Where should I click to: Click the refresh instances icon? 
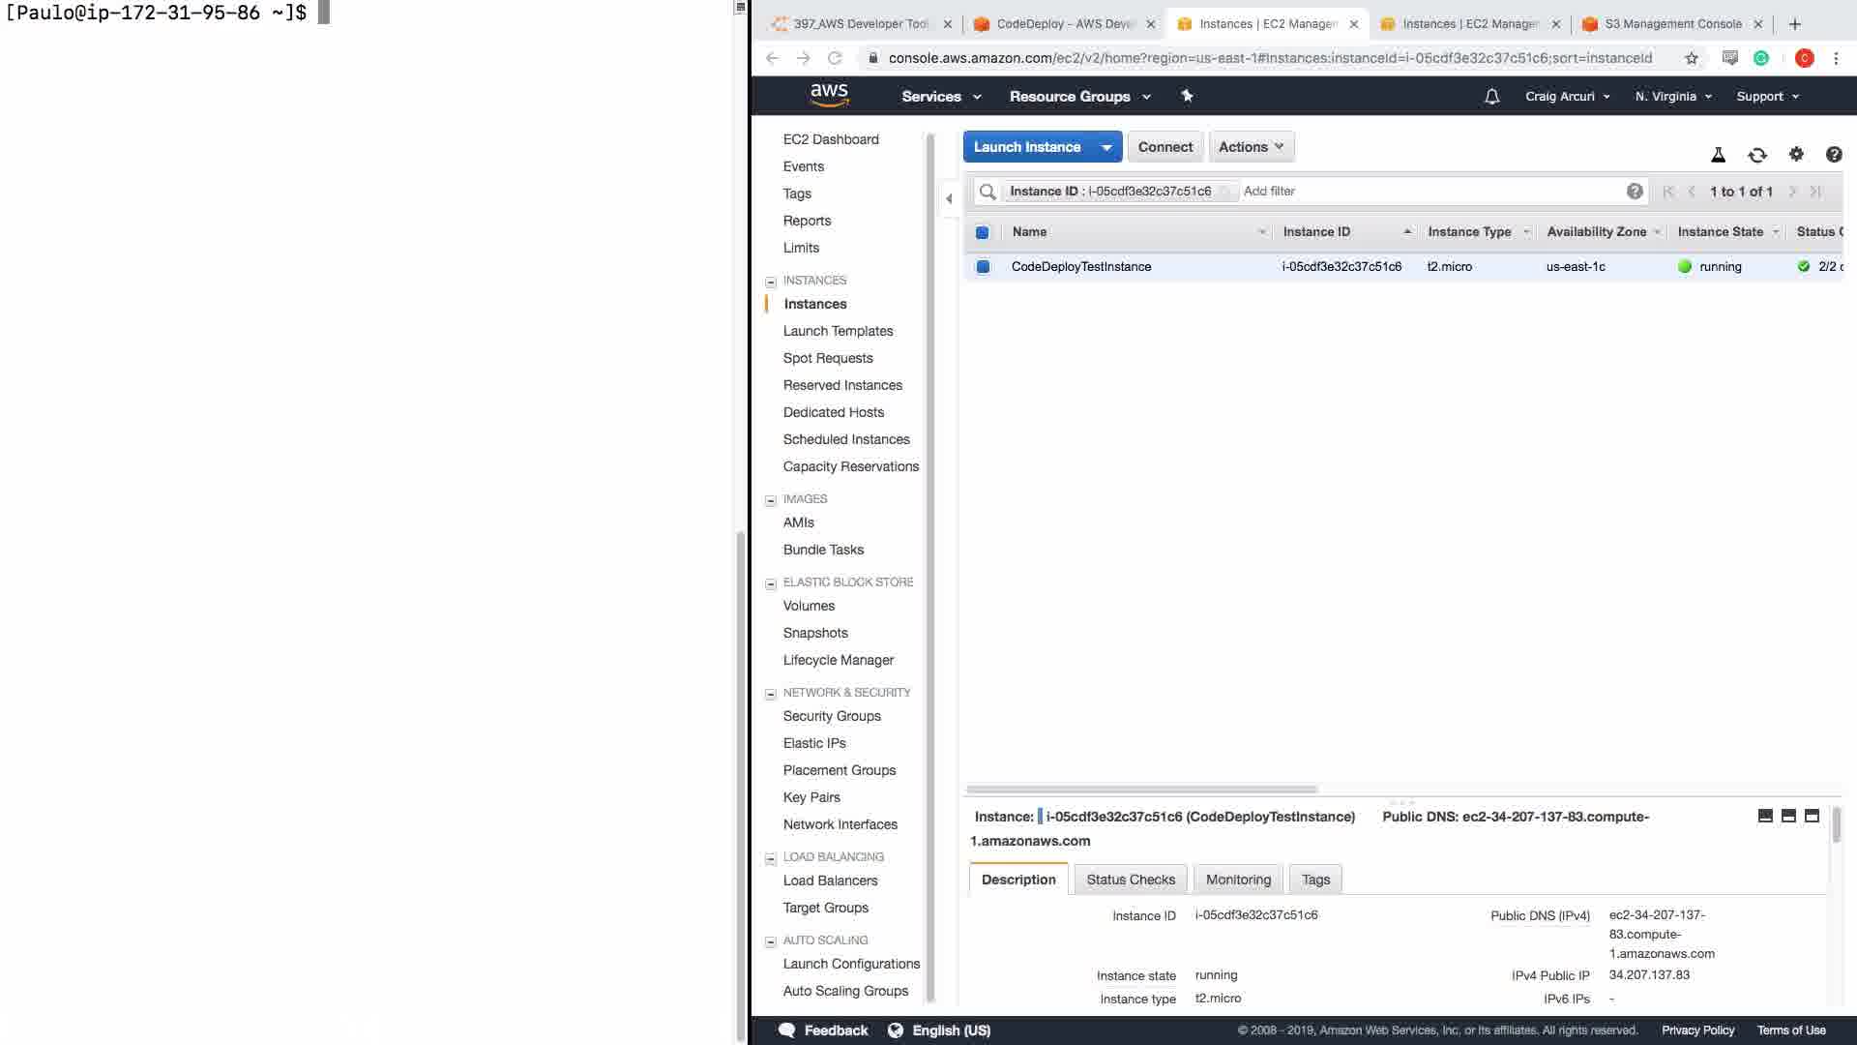coord(1756,155)
